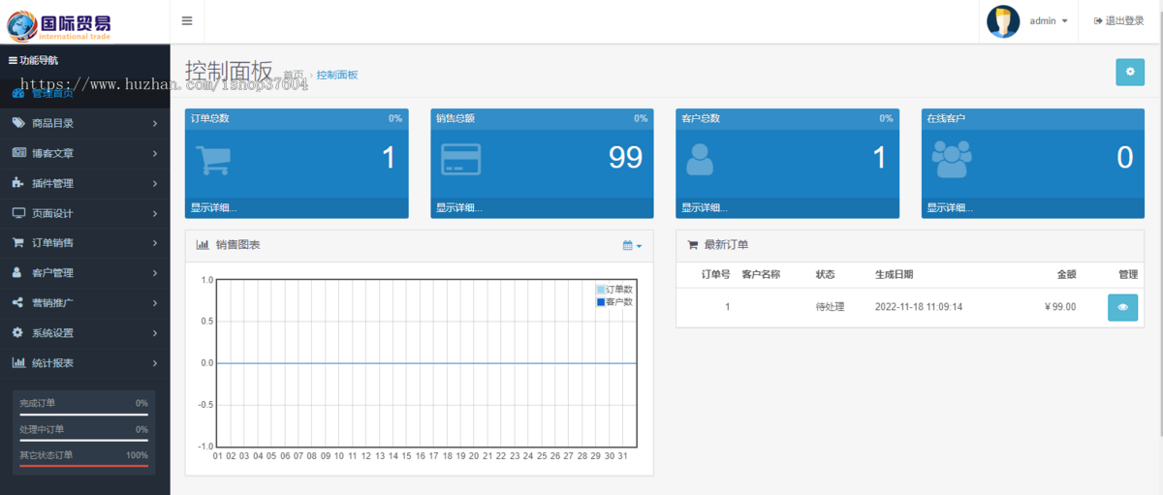Expand 系统设置 chevron arrow
1163x495 pixels.
[x=155, y=333]
